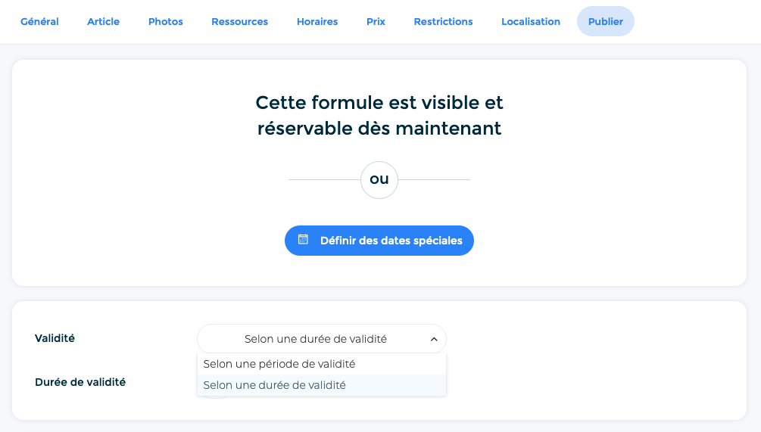Select the Prix tab
Viewport: 761px width, 432px height.
coord(376,21)
